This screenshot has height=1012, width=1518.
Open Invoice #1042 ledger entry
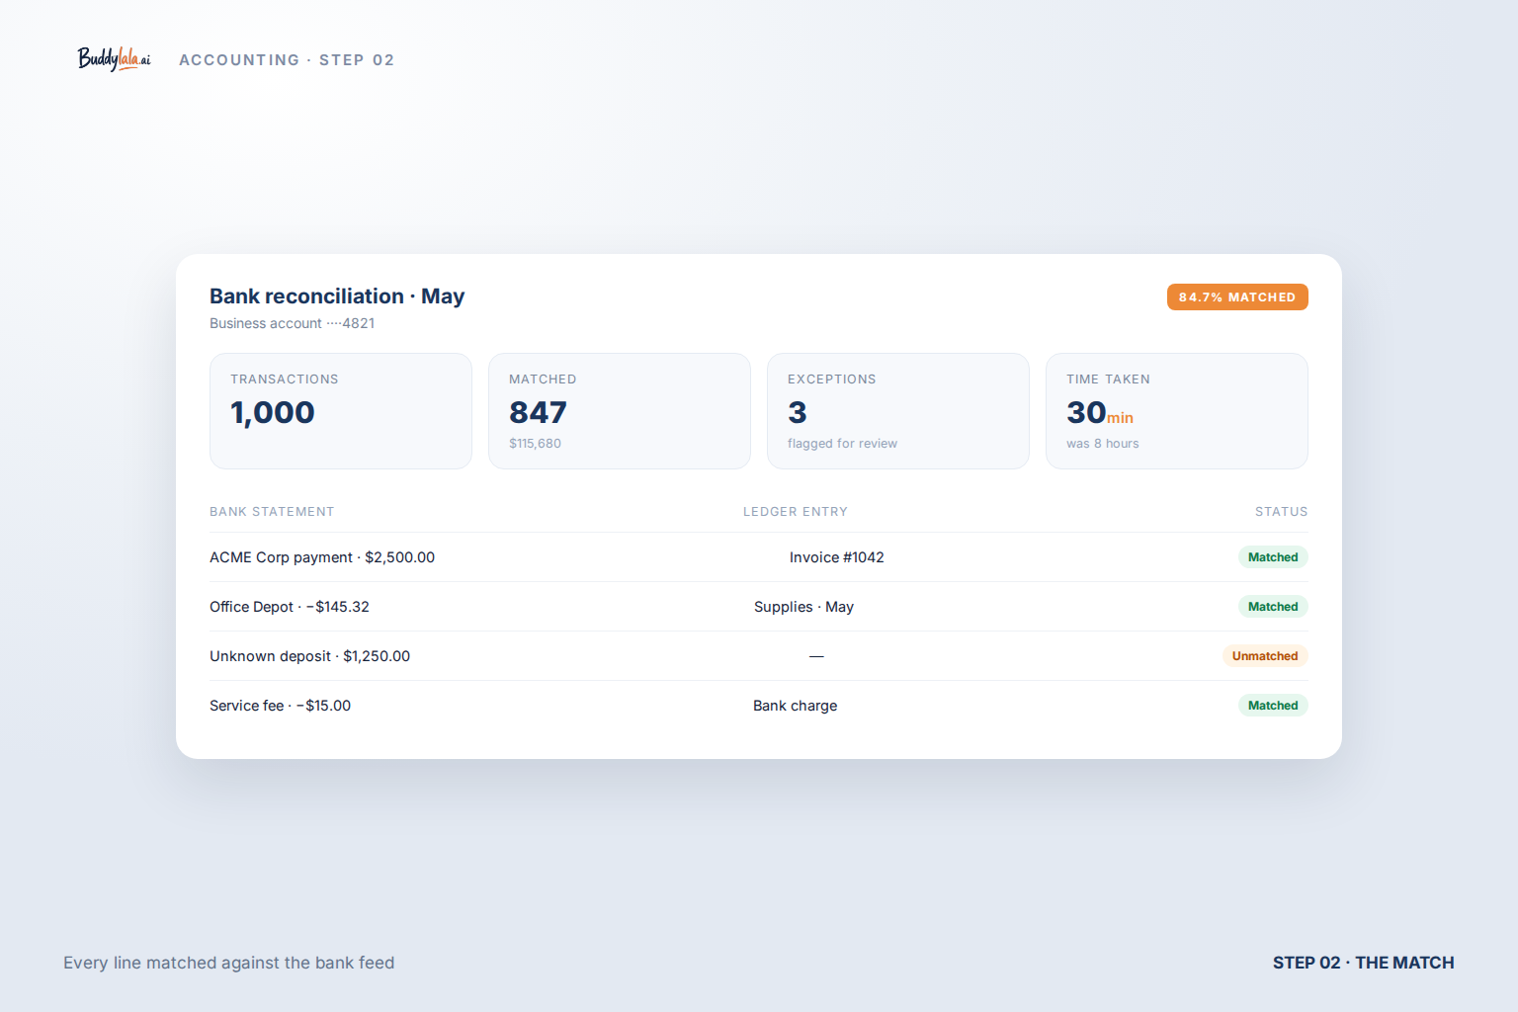[x=837, y=557]
